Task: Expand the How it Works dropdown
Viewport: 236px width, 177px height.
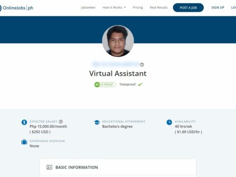Action: [x=114, y=7]
